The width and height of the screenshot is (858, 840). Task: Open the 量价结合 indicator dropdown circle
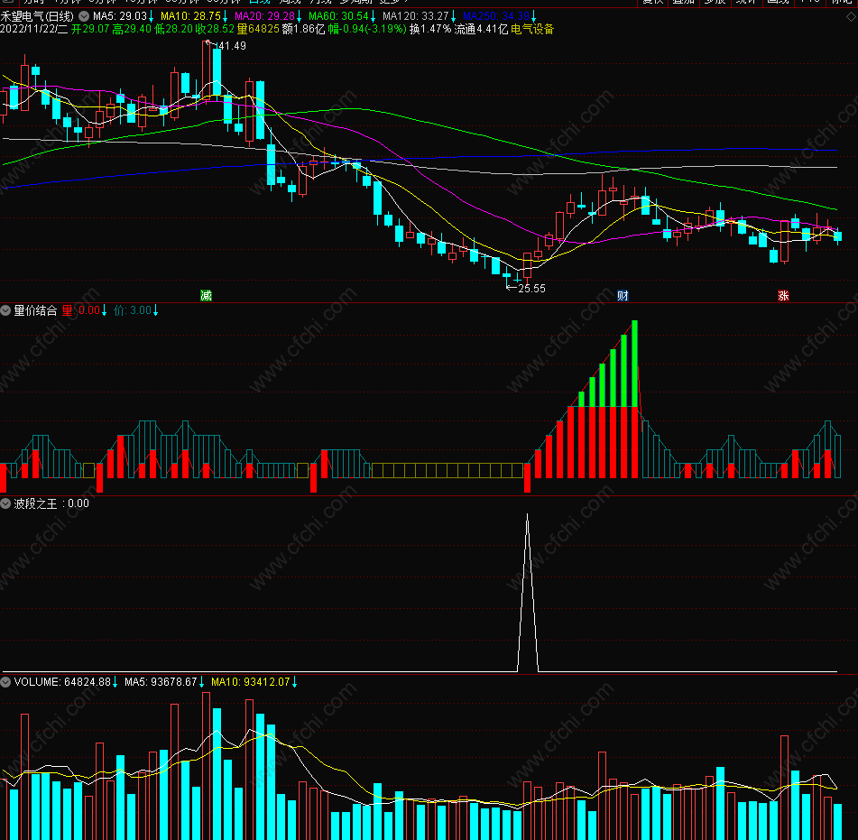coord(5,310)
